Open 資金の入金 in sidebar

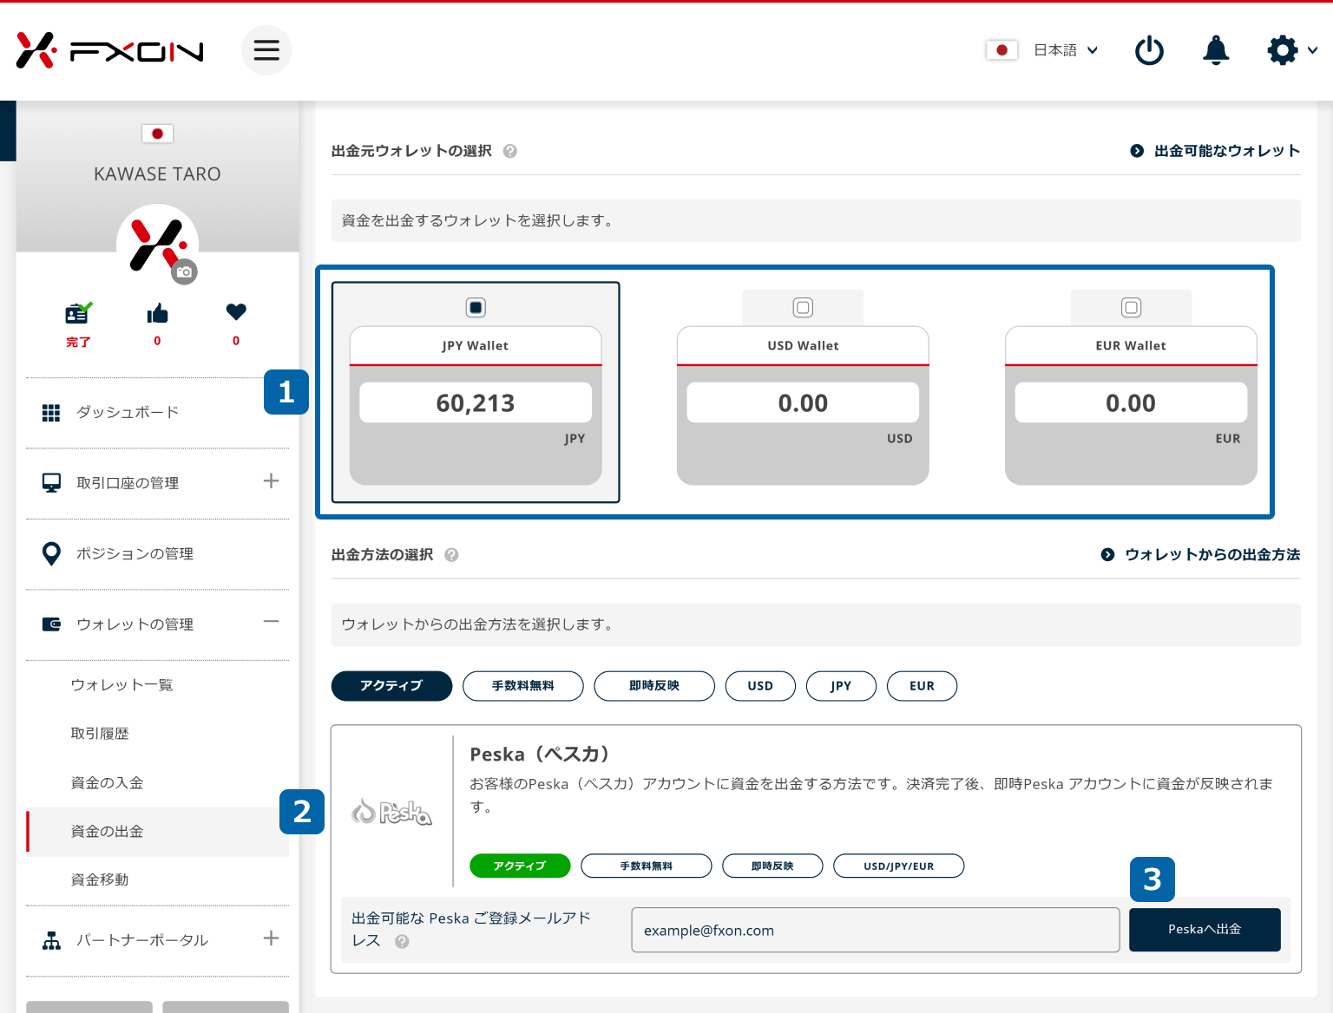(107, 782)
